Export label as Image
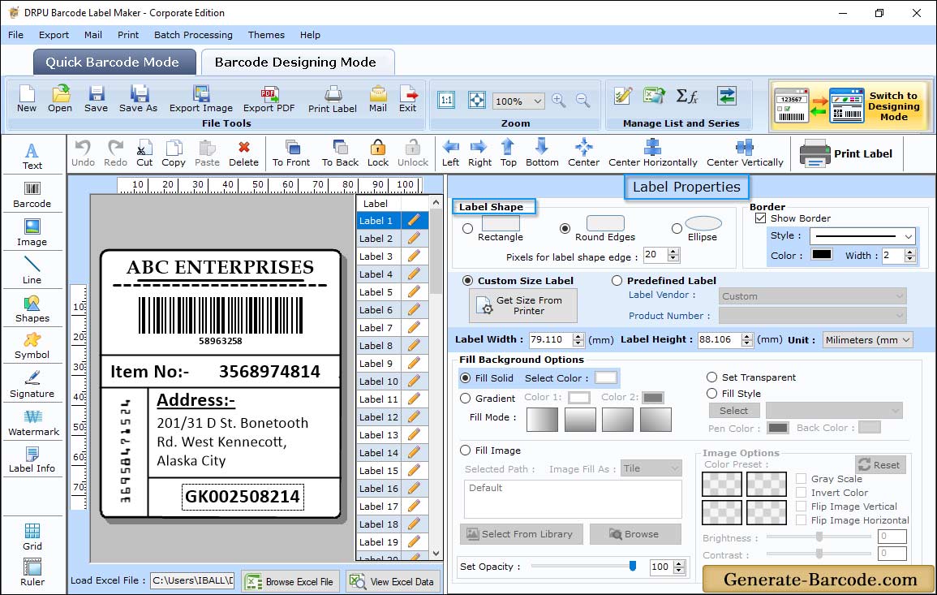Viewport: 937px width, 595px height. point(201,99)
